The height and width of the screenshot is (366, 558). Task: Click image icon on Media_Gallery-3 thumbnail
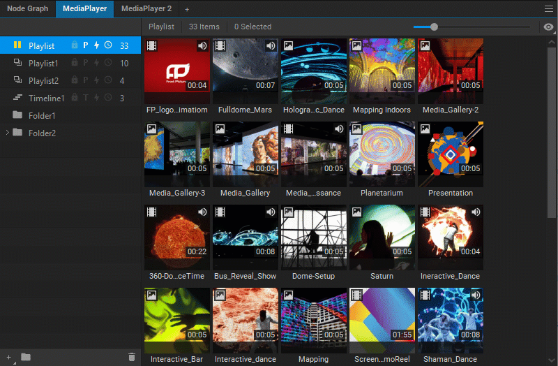click(151, 129)
